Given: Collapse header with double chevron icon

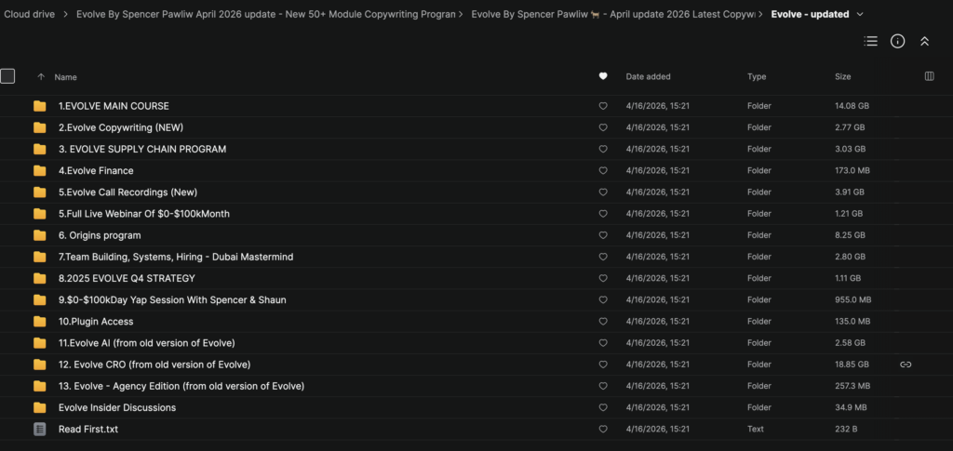Looking at the screenshot, I should (x=924, y=41).
